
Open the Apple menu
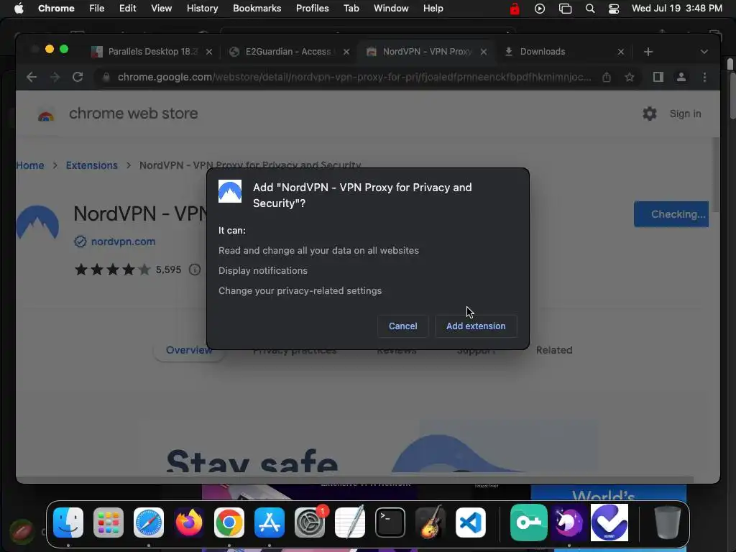click(19, 9)
